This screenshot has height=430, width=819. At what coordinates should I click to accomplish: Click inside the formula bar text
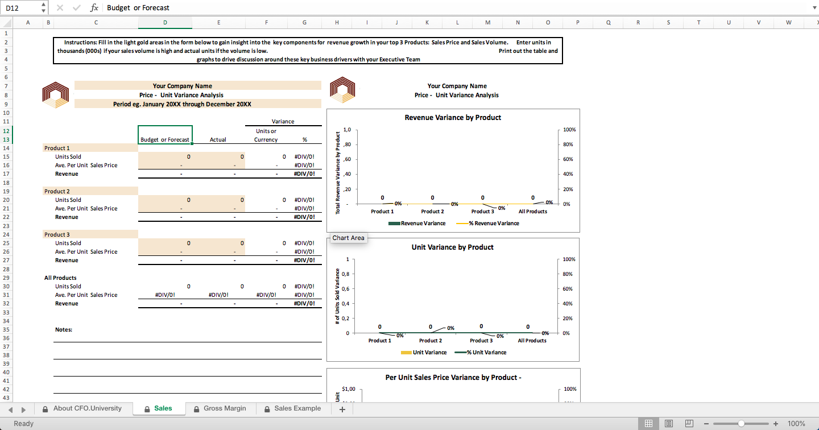tap(138, 8)
